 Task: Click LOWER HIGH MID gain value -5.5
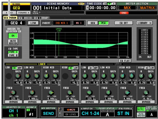coord(56,83)
